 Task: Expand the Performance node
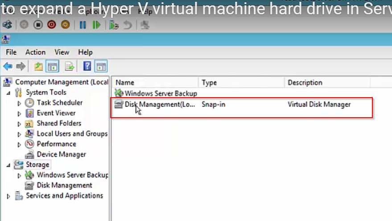[19, 145]
